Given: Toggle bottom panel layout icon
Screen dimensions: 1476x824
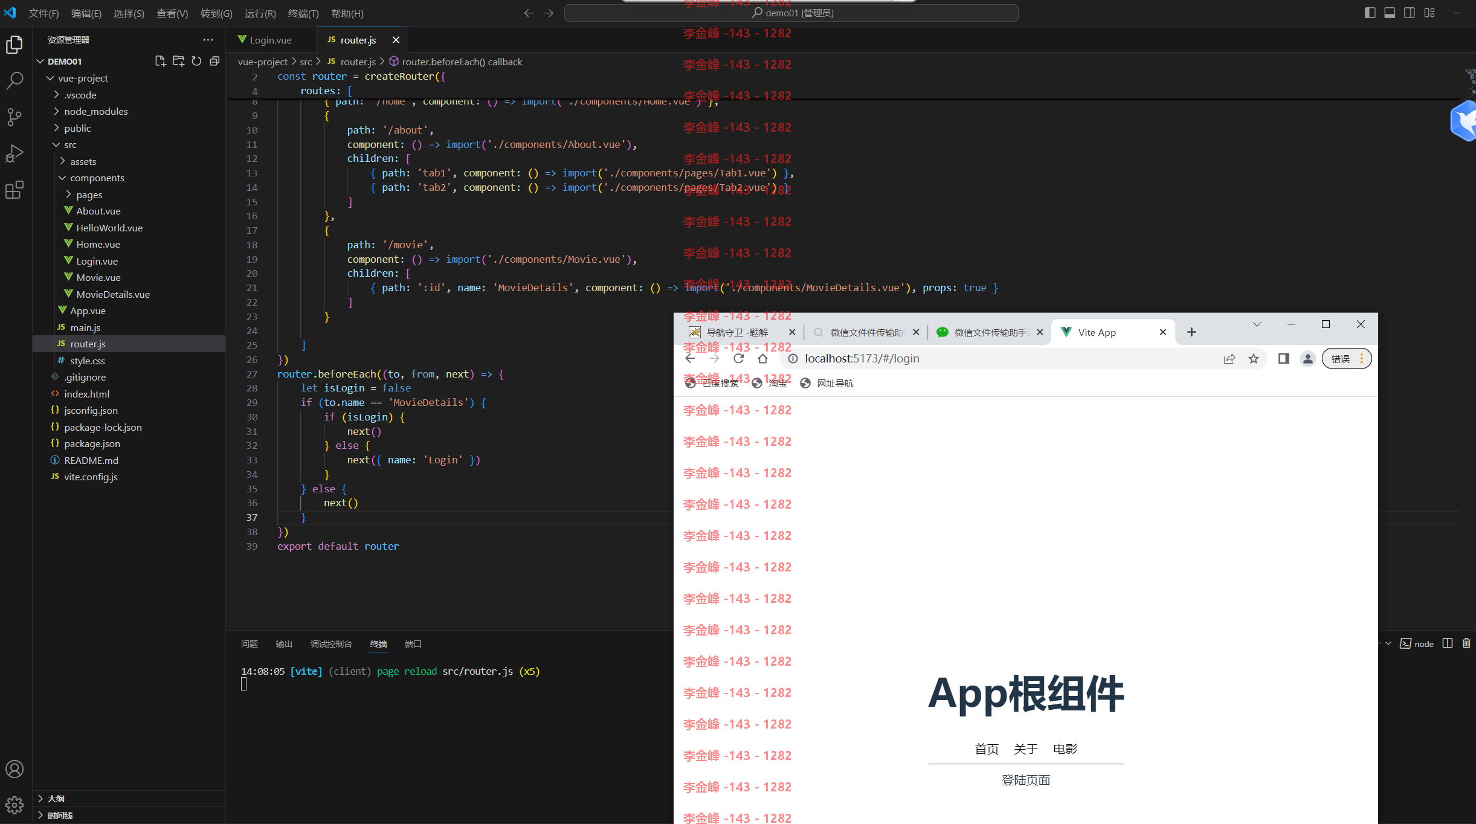Looking at the screenshot, I should pos(1390,13).
